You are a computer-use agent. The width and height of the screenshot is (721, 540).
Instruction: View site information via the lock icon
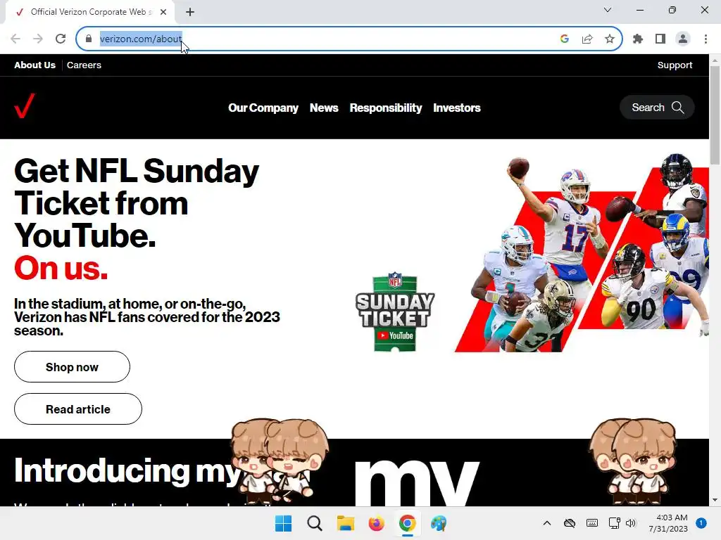click(88, 39)
